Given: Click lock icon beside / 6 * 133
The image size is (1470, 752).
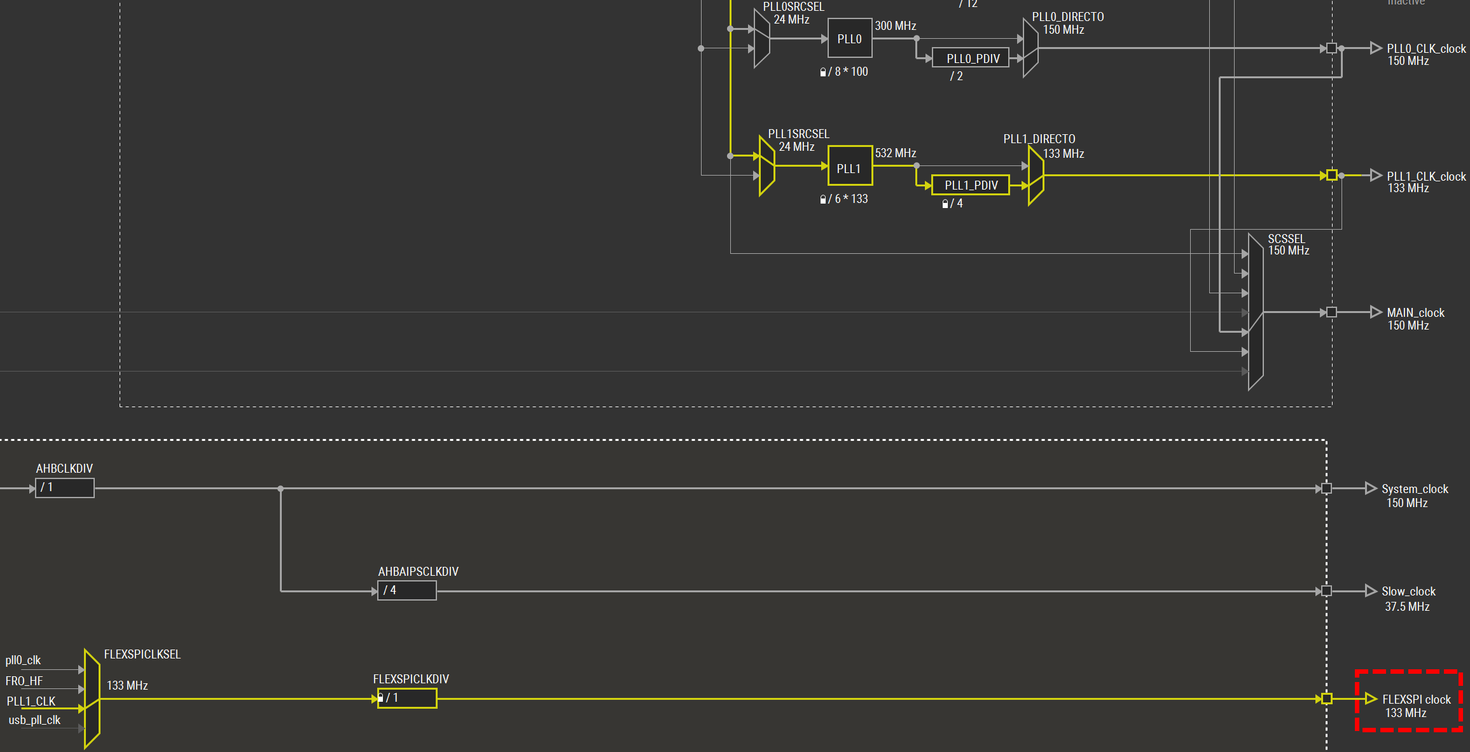Looking at the screenshot, I should (x=822, y=199).
